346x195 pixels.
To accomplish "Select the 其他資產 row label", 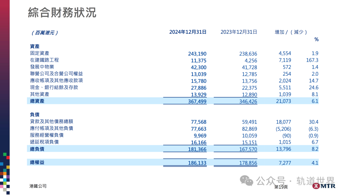I will (39, 94).
